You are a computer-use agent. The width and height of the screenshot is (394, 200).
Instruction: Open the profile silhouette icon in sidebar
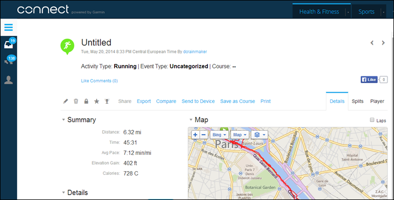[9, 80]
